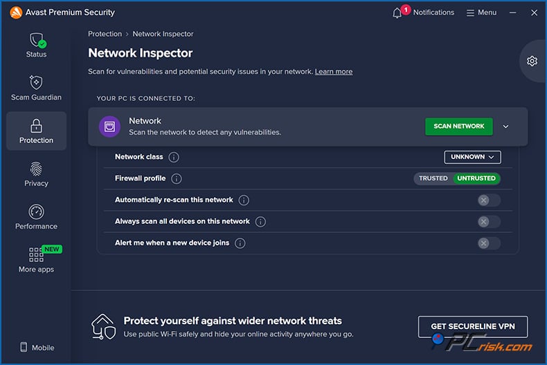The width and height of the screenshot is (547, 365).
Task: Turn on Alert me when new device joins
Action: pos(488,243)
